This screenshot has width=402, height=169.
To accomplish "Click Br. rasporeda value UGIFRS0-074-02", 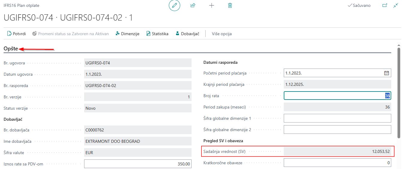I will pos(138,86).
